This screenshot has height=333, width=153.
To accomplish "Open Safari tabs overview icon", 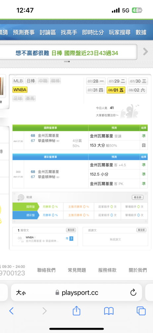I will pyautogui.click(x=141, y=311).
